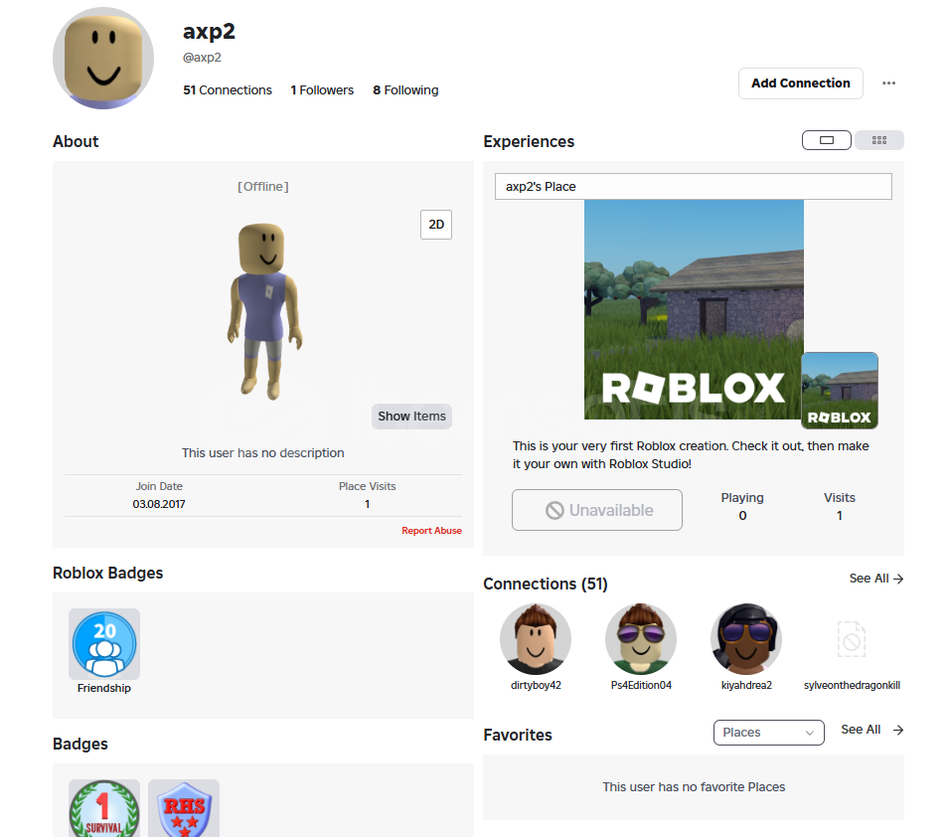Open the Places favorites dropdown
The width and height of the screenshot is (949, 837).
pyautogui.click(x=768, y=733)
